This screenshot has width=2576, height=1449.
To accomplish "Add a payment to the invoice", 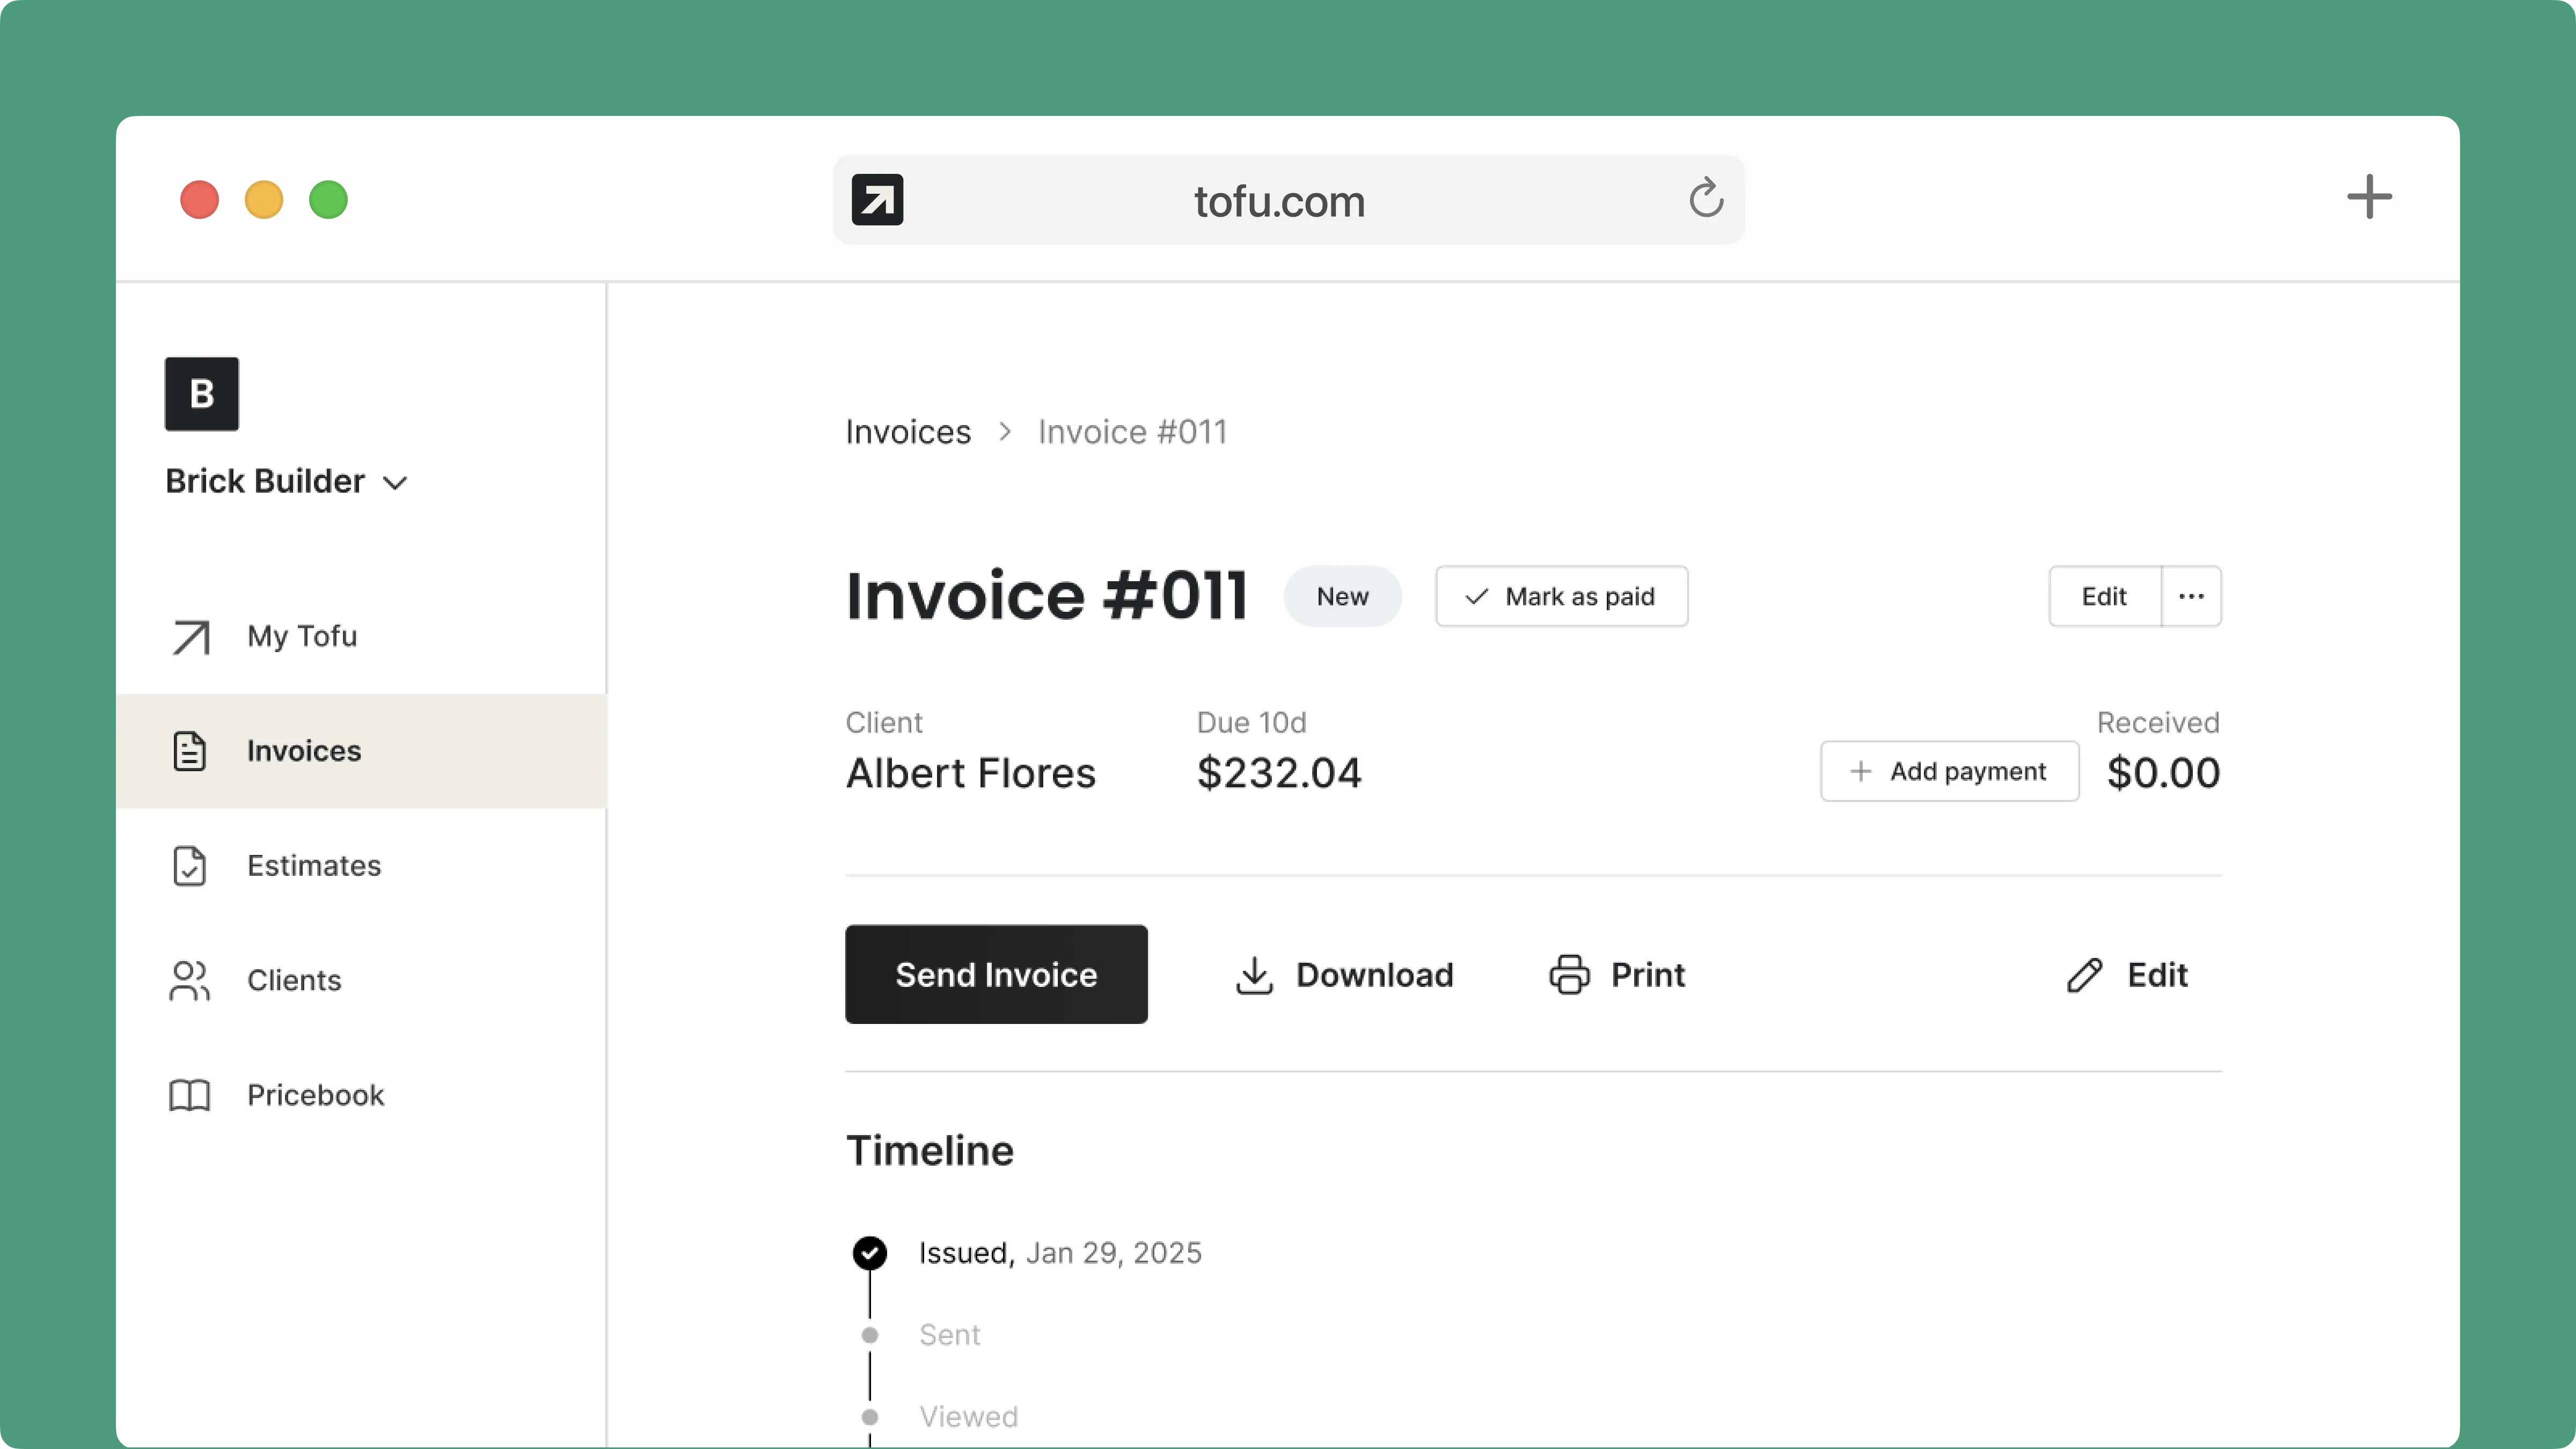I will [x=1949, y=771].
